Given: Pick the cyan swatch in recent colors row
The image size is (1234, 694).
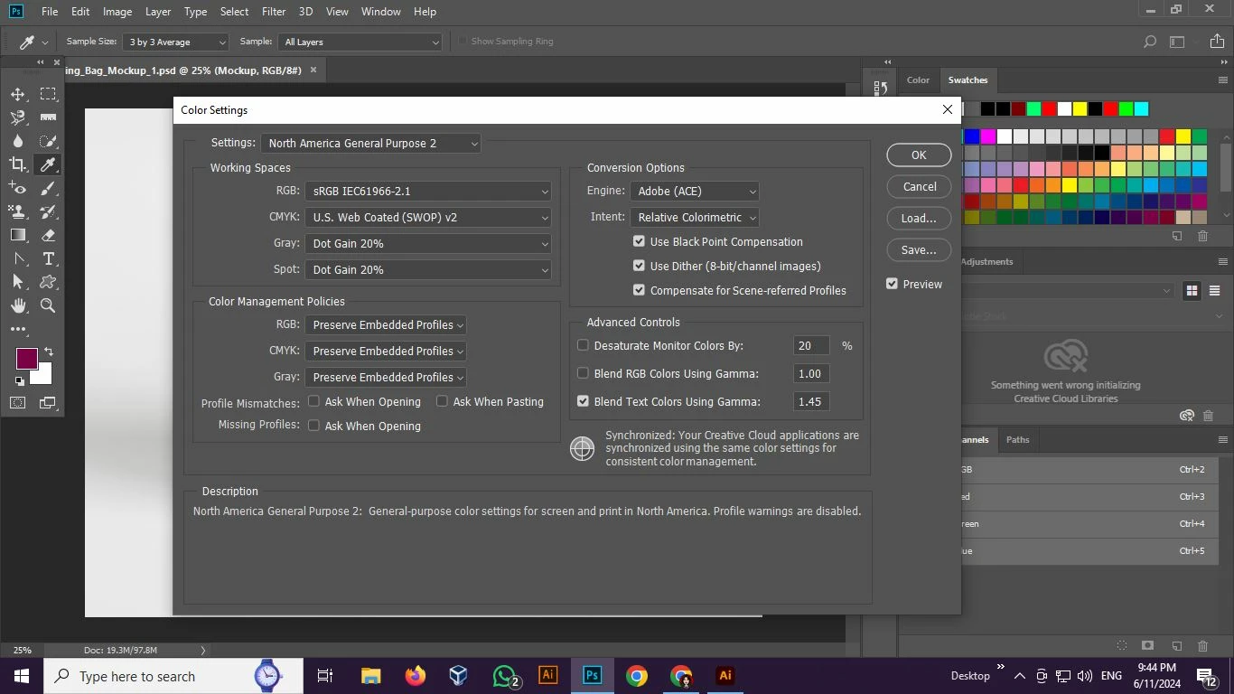Looking at the screenshot, I should (x=1142, y=109).
